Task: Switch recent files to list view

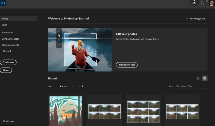Action: pyautogui.click(x=198, y=78)
